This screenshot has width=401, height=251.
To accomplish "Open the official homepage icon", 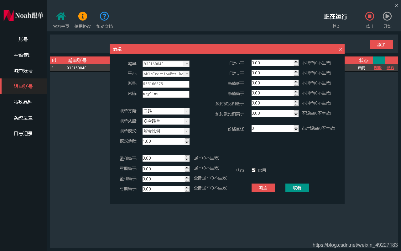I will coord(61,16).
